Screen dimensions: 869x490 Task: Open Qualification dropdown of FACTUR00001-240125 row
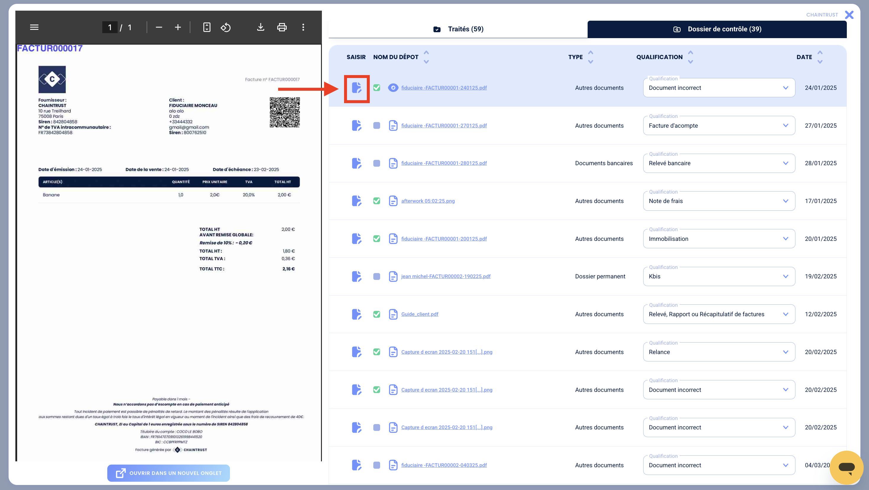(x=719, y=88)
